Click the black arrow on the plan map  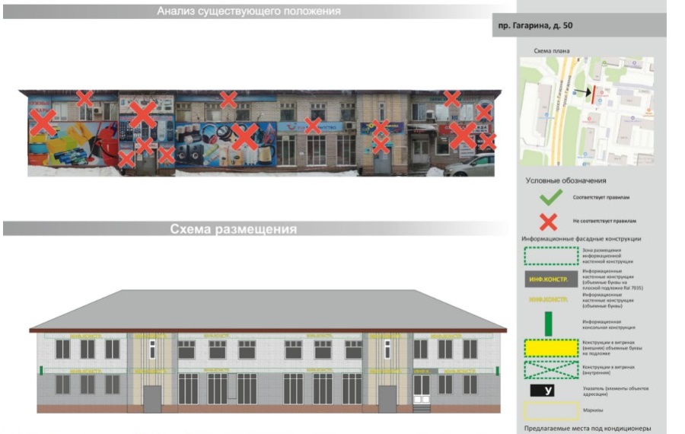581,92
